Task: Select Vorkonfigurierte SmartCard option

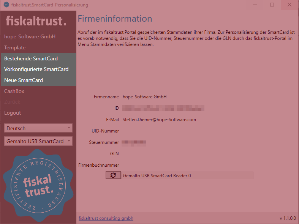Action: pos(36,69)
